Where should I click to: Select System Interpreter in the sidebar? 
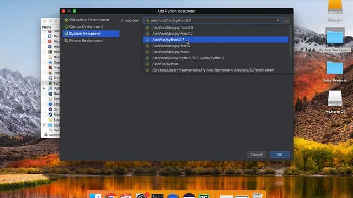pyautogui.click(x=91, y=34)
